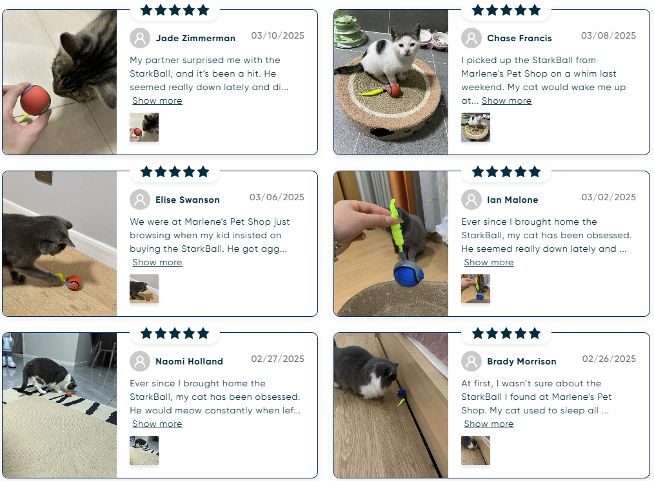654x481 pixels.
Task: Click Chase Francis's profile avatar icon
Action: point(471,38)
